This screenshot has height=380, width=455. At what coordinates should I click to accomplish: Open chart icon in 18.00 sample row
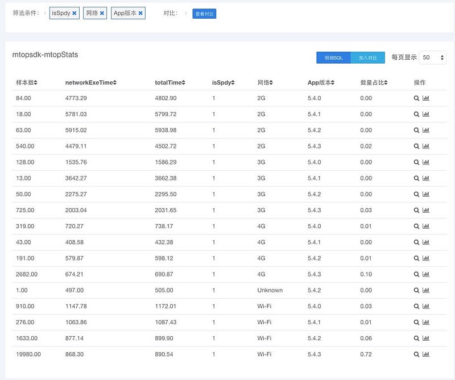[425, 114]
